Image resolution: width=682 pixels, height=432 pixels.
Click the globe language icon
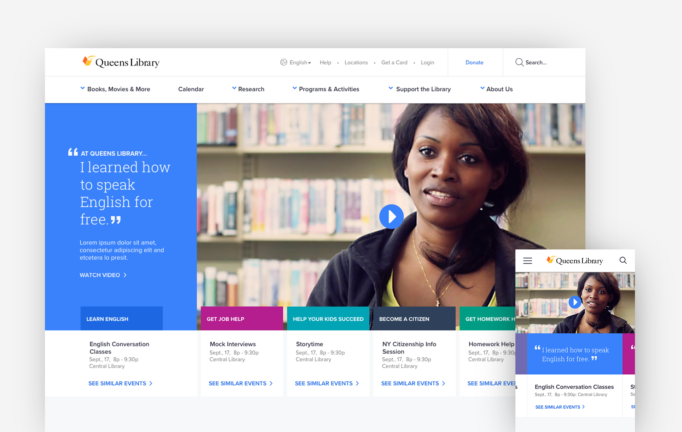tap(283, 62)
